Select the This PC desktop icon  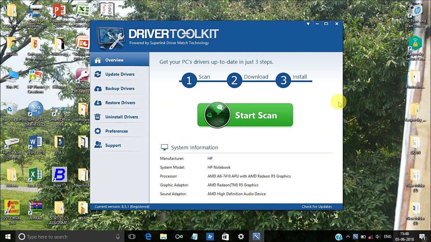[12, 80]
